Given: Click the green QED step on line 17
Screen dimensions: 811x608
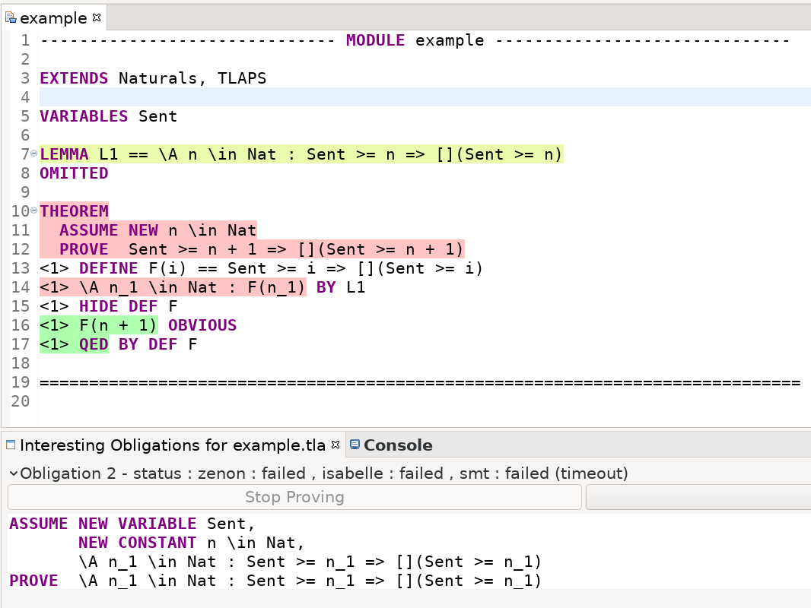Looking at the screenshot, I should pyautogui.click(x=74, y=344).
